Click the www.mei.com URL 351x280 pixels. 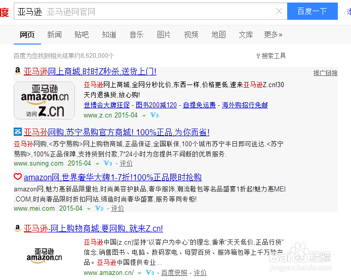click(34, 209)
